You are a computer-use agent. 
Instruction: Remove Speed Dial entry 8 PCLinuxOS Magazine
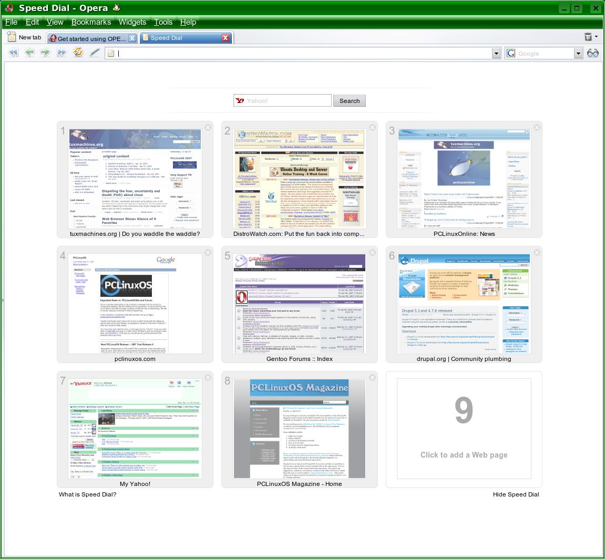tap(372, 377)
